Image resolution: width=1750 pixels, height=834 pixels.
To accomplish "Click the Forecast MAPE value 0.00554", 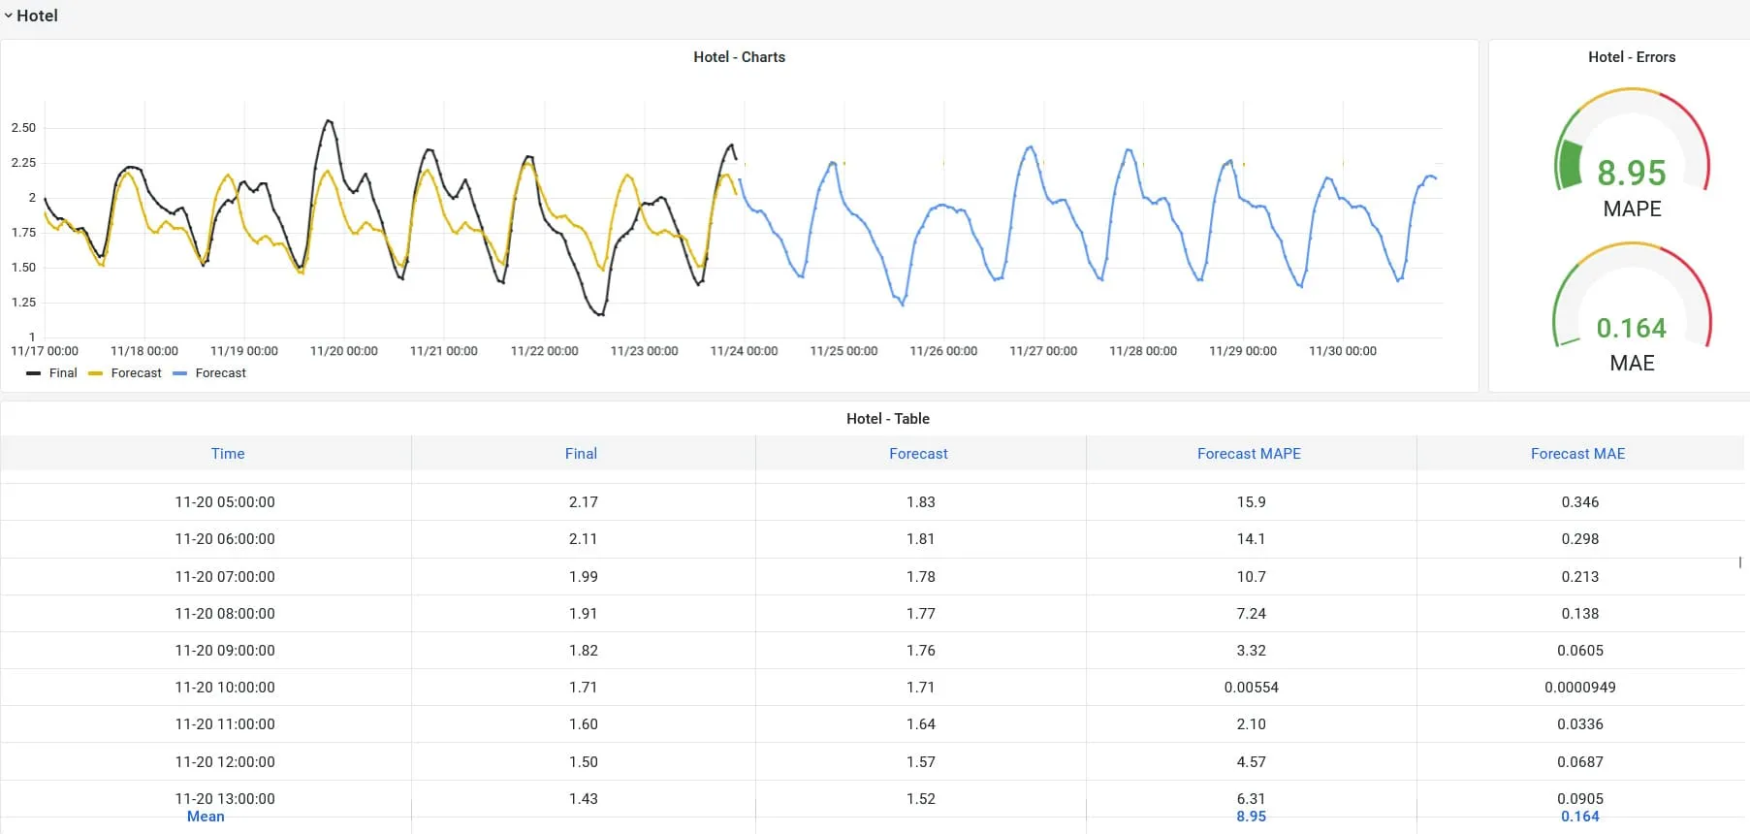I will pos(1251,688).
